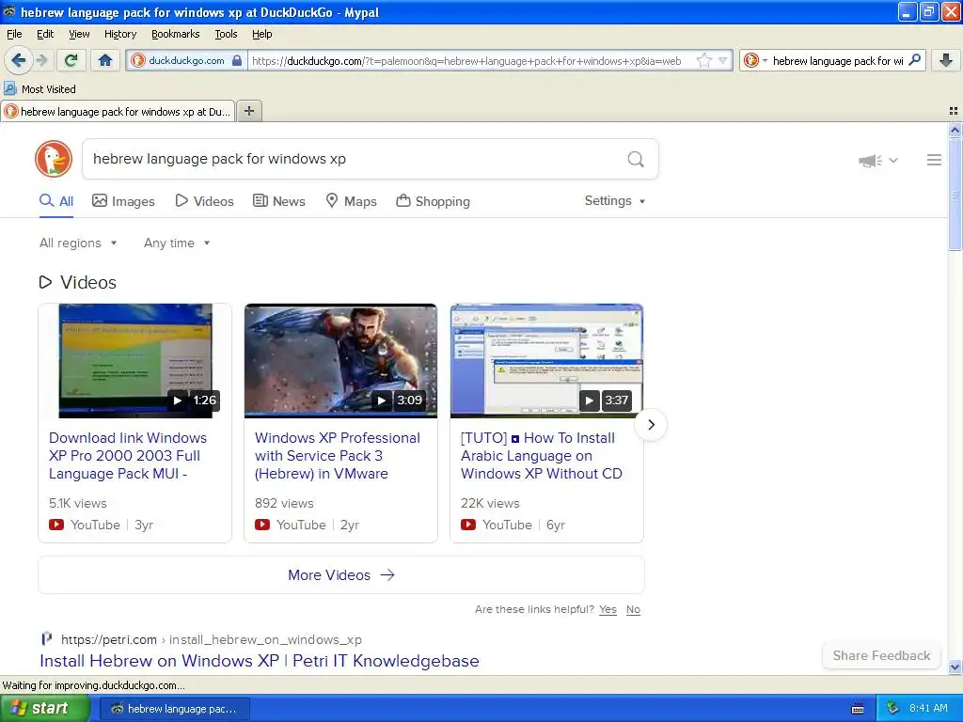This screenshot has width=963, height=722.
Task: Open a new tab with the plus button
Action: pyautogui.click(x=248, y=111)
